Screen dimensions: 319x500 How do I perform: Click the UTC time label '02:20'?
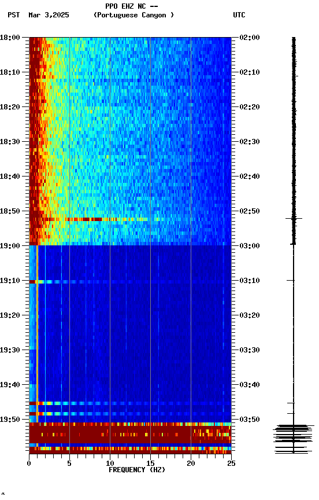click(250, 107)
